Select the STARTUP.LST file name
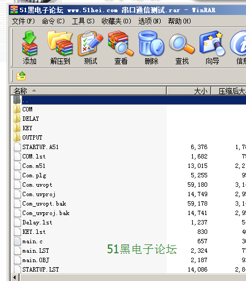This screenshot has width=246, height=281. tap(40, 269)
